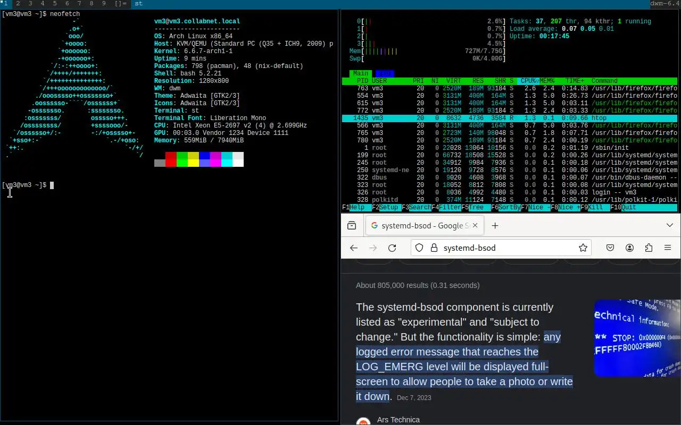681x425 pixels.
Task: Select htop row for PID 328 polkitd
Action: [x=510, y=200]
